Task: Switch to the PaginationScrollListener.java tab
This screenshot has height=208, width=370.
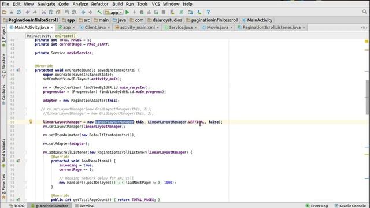Action: click(271, 27)
